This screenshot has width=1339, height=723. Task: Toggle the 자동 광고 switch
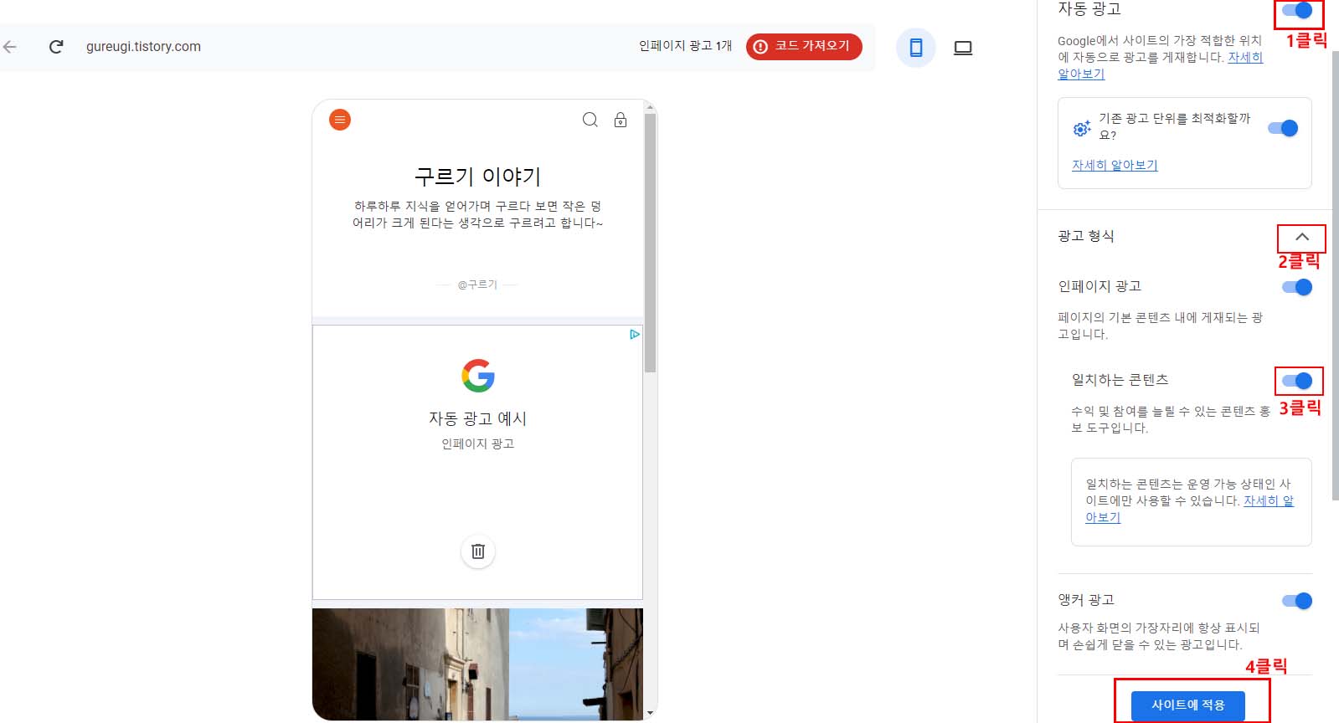1297,11
